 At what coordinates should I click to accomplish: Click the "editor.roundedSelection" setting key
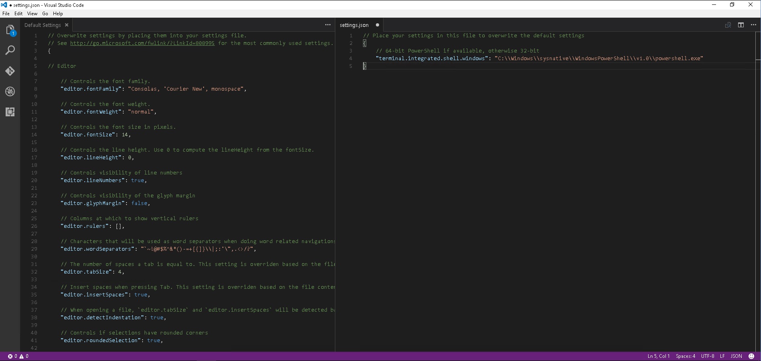[x=100, y=340]
